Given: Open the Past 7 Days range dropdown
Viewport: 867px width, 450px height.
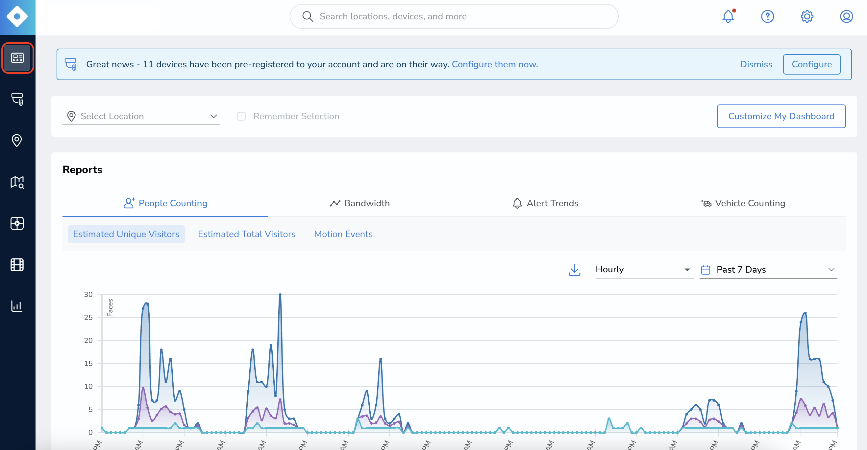Looking at the screenshot, I should pyautogui.click(x=768, y=270).
